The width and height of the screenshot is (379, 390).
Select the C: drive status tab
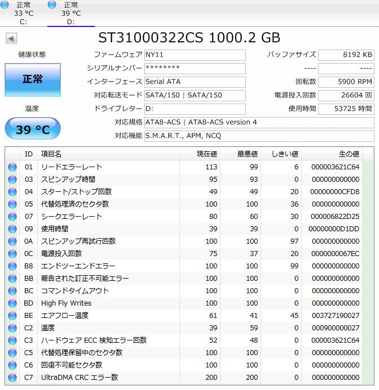23,13
